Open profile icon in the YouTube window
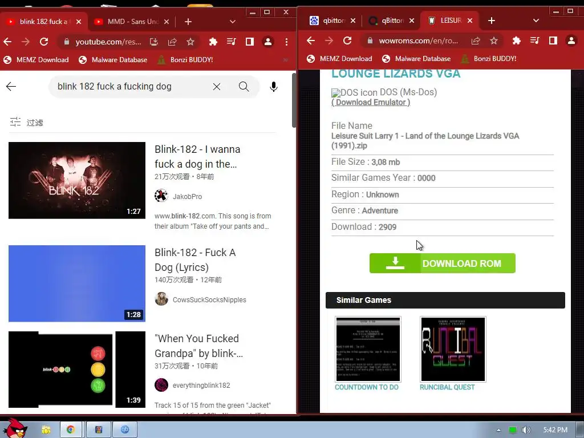 tap(268, 42)
